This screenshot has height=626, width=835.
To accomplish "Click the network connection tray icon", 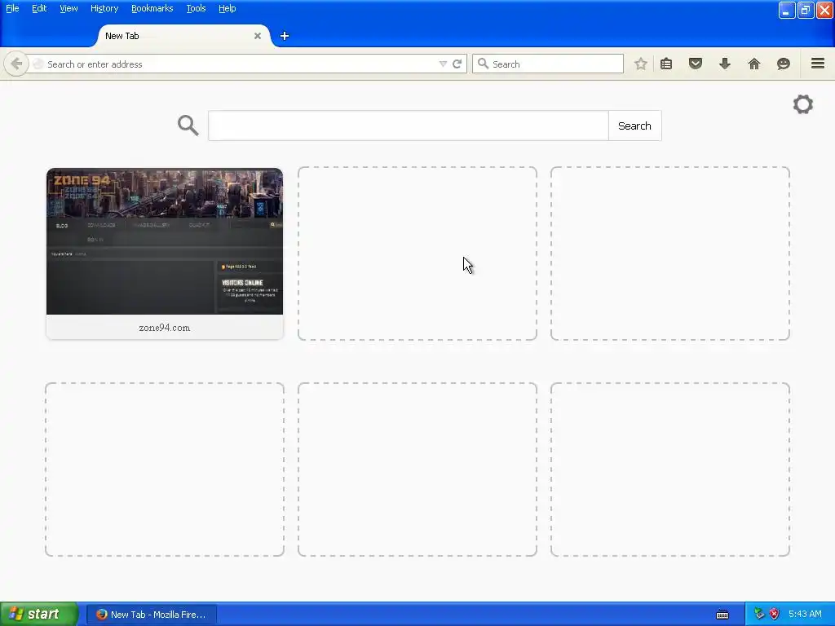I will tap(759, 614).
